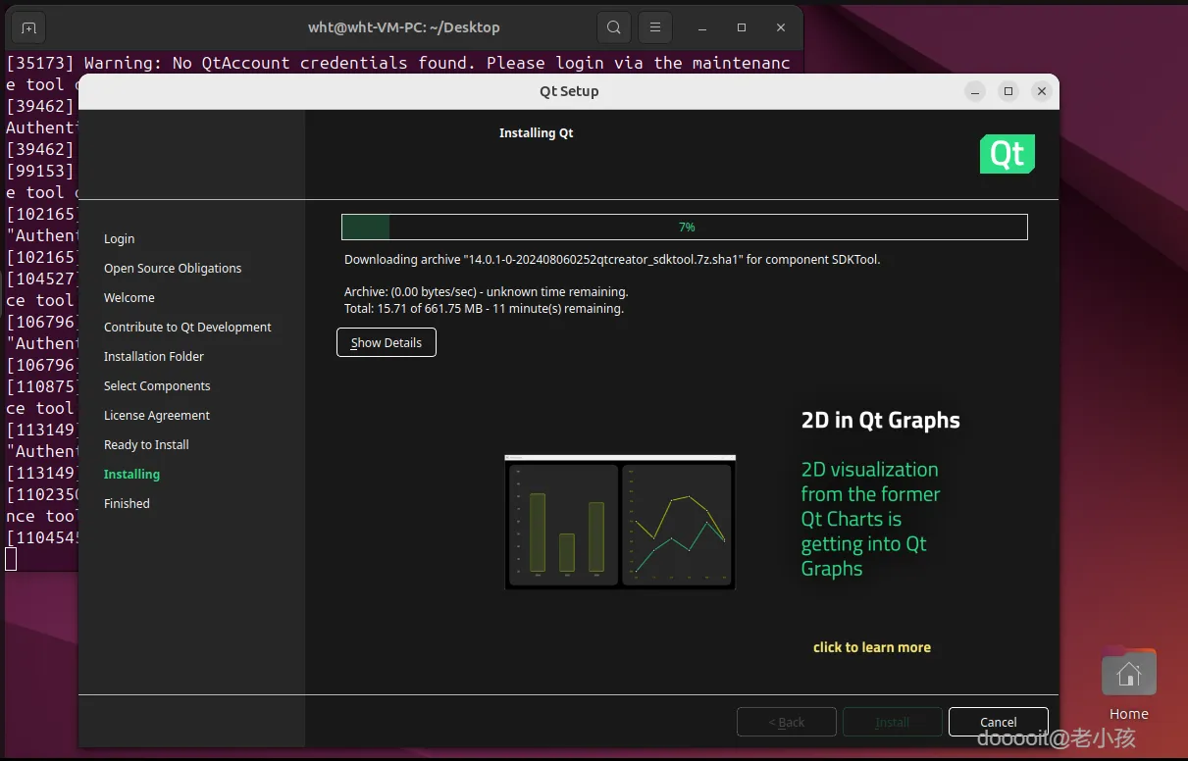Click the "Archive: (0.00 bytes/sec)" line
Image resolution: width=1188 pixels, height=761 pixels.
pyautogui.click(x=486, y=292)
